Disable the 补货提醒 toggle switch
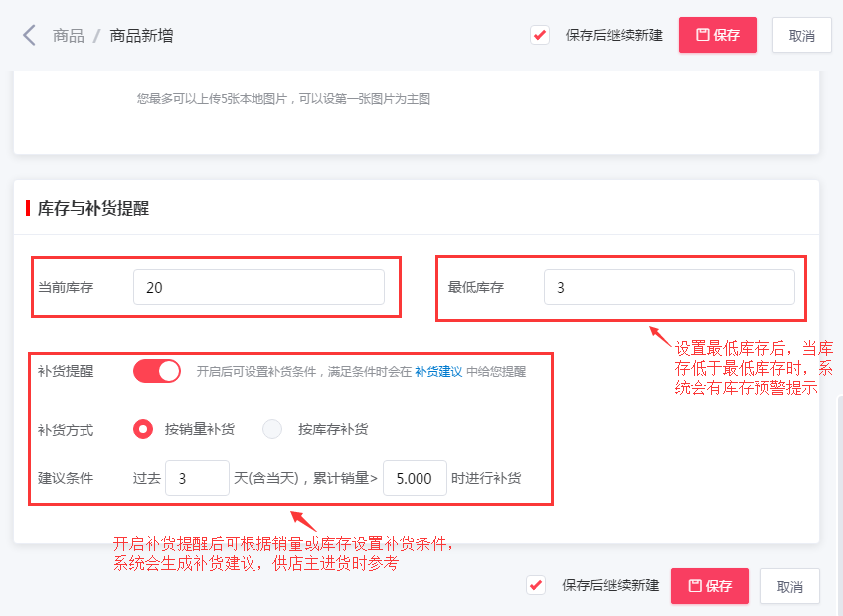843x616 pixels. click(156, 370)
